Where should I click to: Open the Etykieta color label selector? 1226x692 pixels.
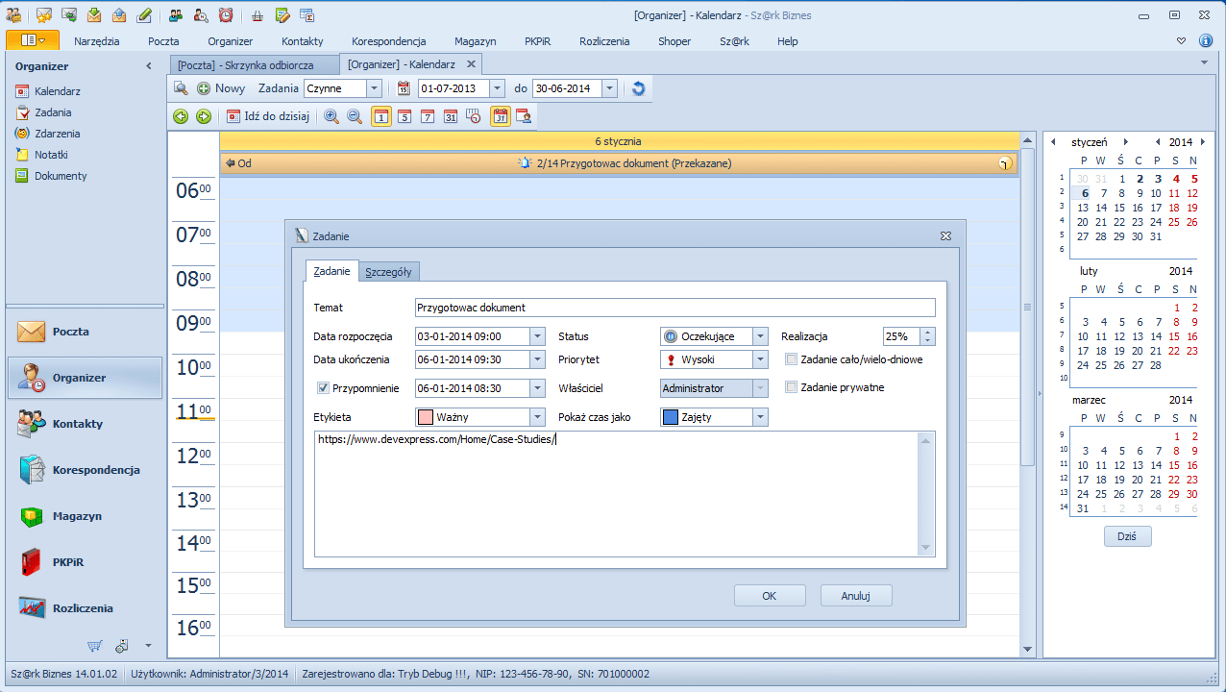537,417
